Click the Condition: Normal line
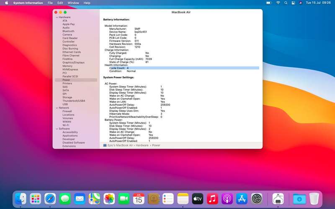Image resolution: width=335 pixels, height=209 pixels. click(122, 71)
